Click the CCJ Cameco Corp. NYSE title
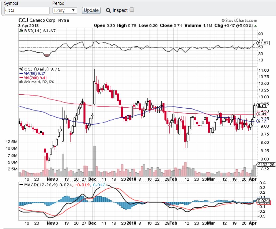Screen dimensions: 276x229 [x=44, y=20]
